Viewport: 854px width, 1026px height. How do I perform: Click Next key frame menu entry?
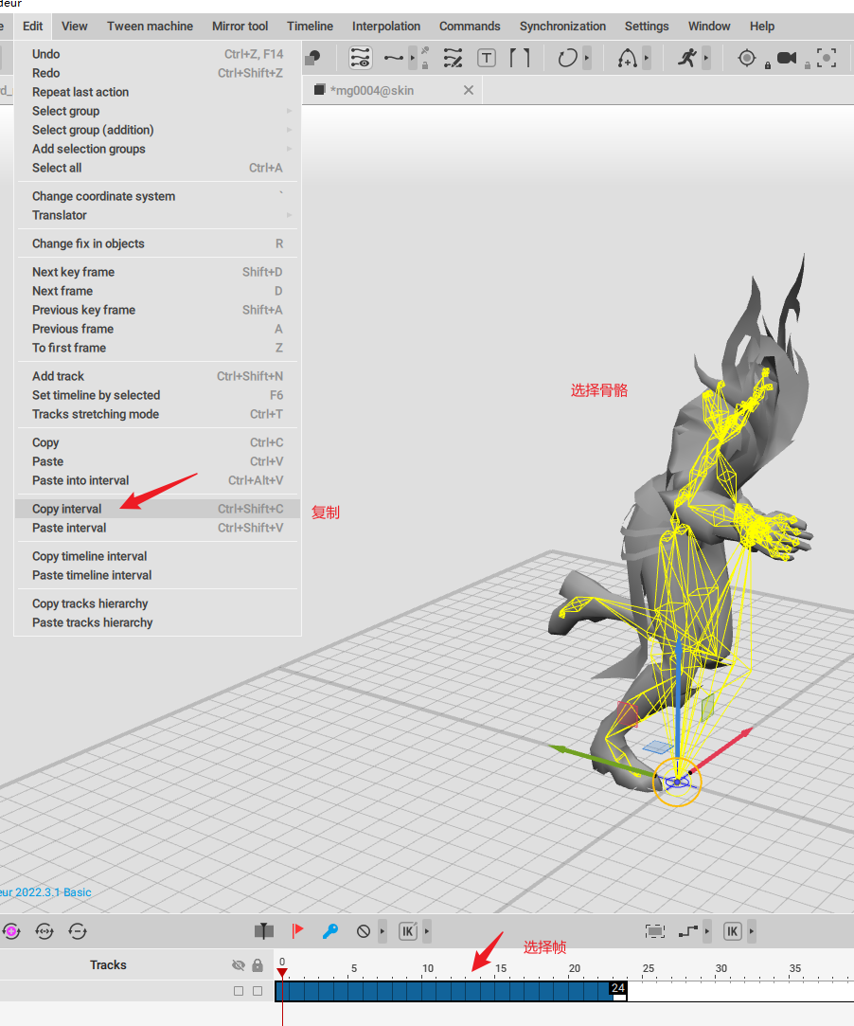click(157, 272)
